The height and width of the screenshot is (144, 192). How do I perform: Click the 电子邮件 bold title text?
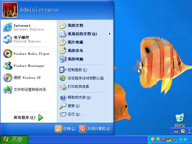click(21, 37)
